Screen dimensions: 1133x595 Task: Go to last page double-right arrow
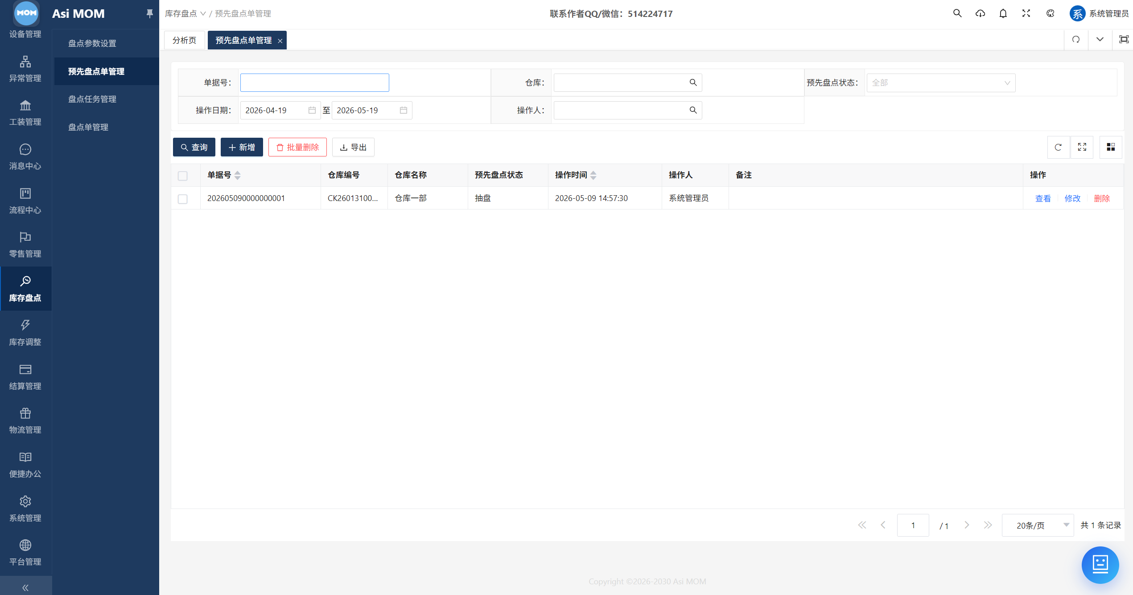pyautogui.click(x=988, y=525)
